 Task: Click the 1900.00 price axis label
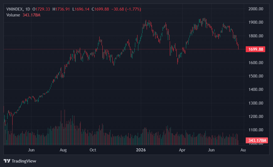[255, 22]
